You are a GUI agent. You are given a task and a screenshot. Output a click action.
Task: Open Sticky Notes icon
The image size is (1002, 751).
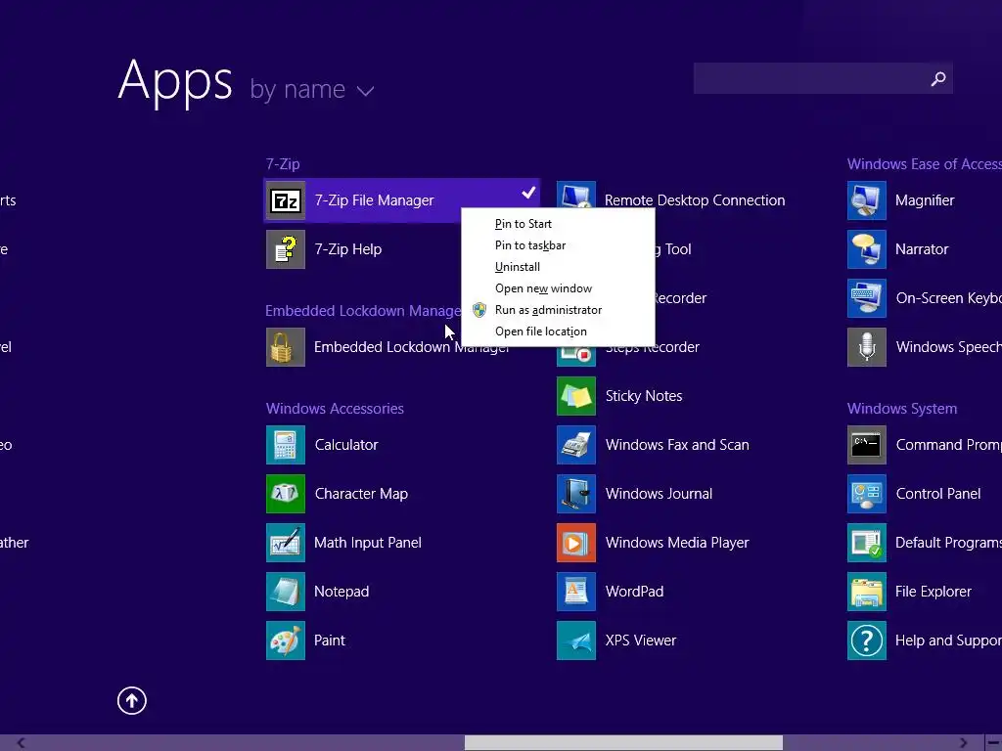point(575,396)
